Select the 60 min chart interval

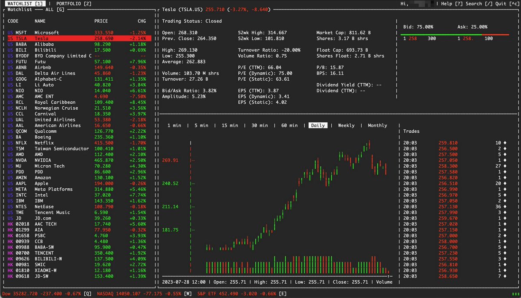289,125
